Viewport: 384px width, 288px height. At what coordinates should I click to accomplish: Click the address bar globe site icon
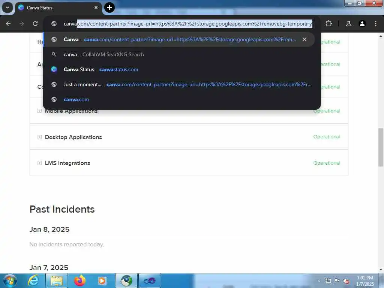pos(54,24)
